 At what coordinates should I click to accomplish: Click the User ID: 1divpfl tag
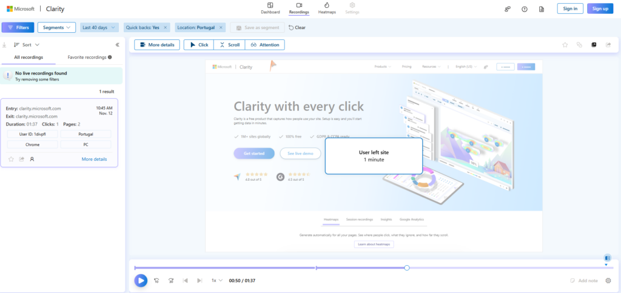tap(33, 134)
